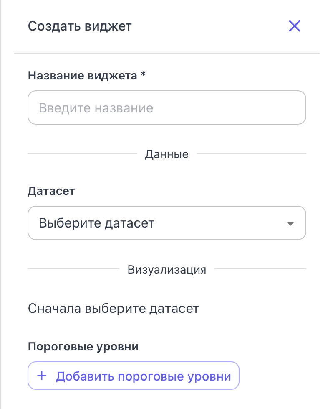Click the Визуализация section divider heading
Screen dimensions: 333x409
click(166, 269)
